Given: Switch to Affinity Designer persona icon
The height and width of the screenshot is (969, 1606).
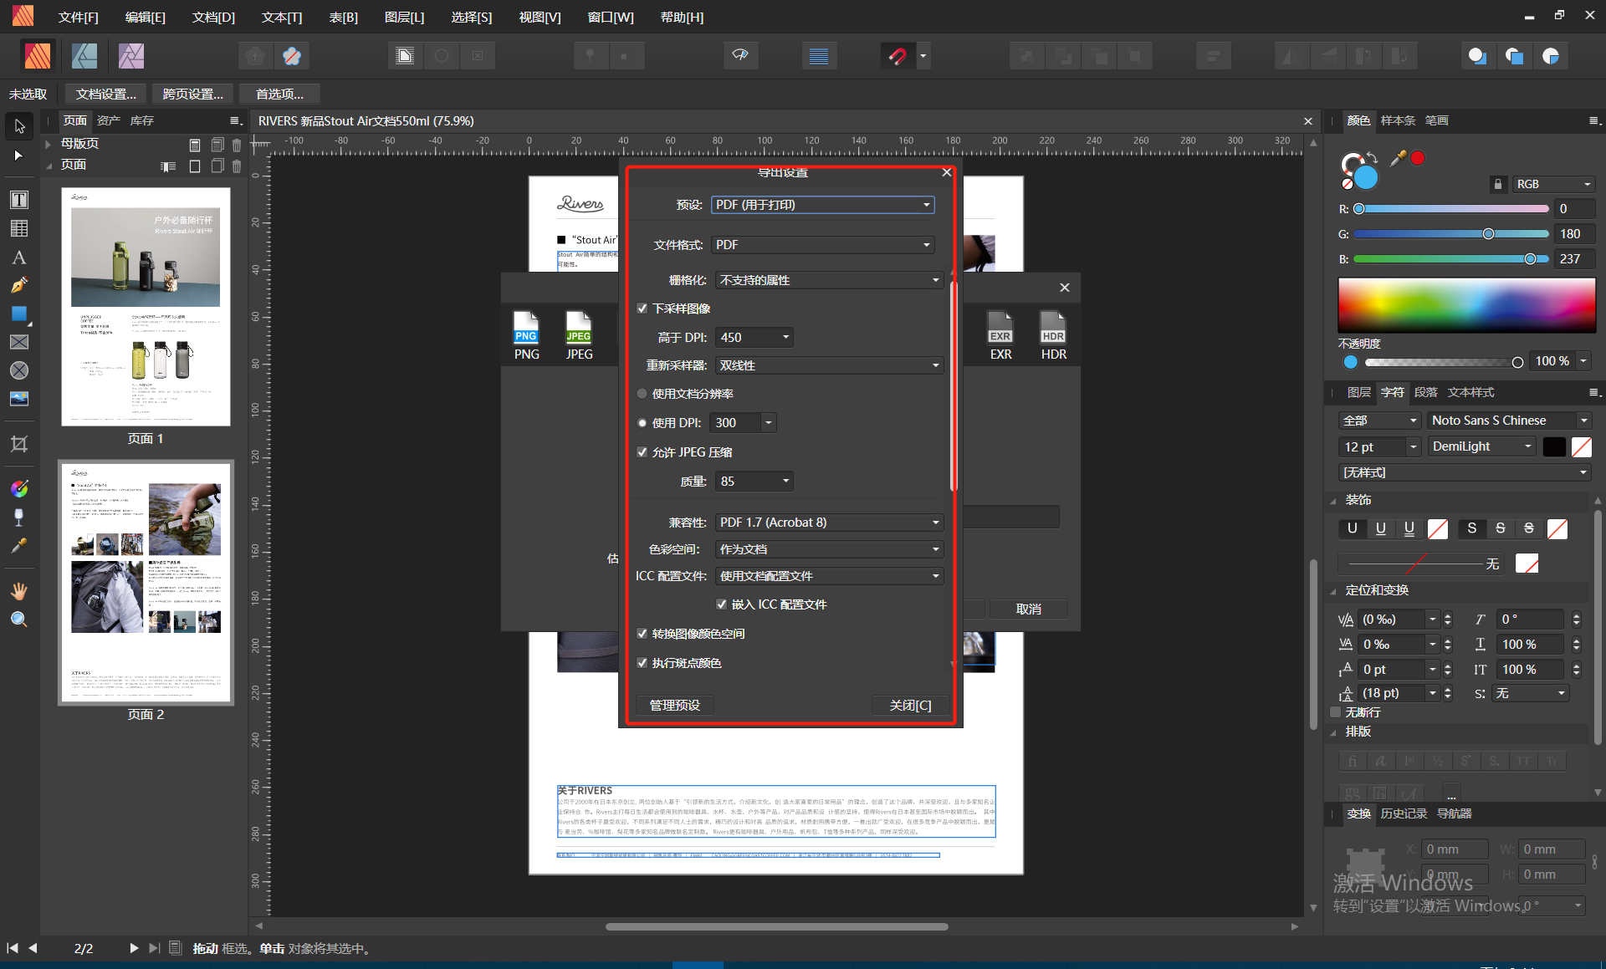Looking at the screenshot, I should click(84, 56).
